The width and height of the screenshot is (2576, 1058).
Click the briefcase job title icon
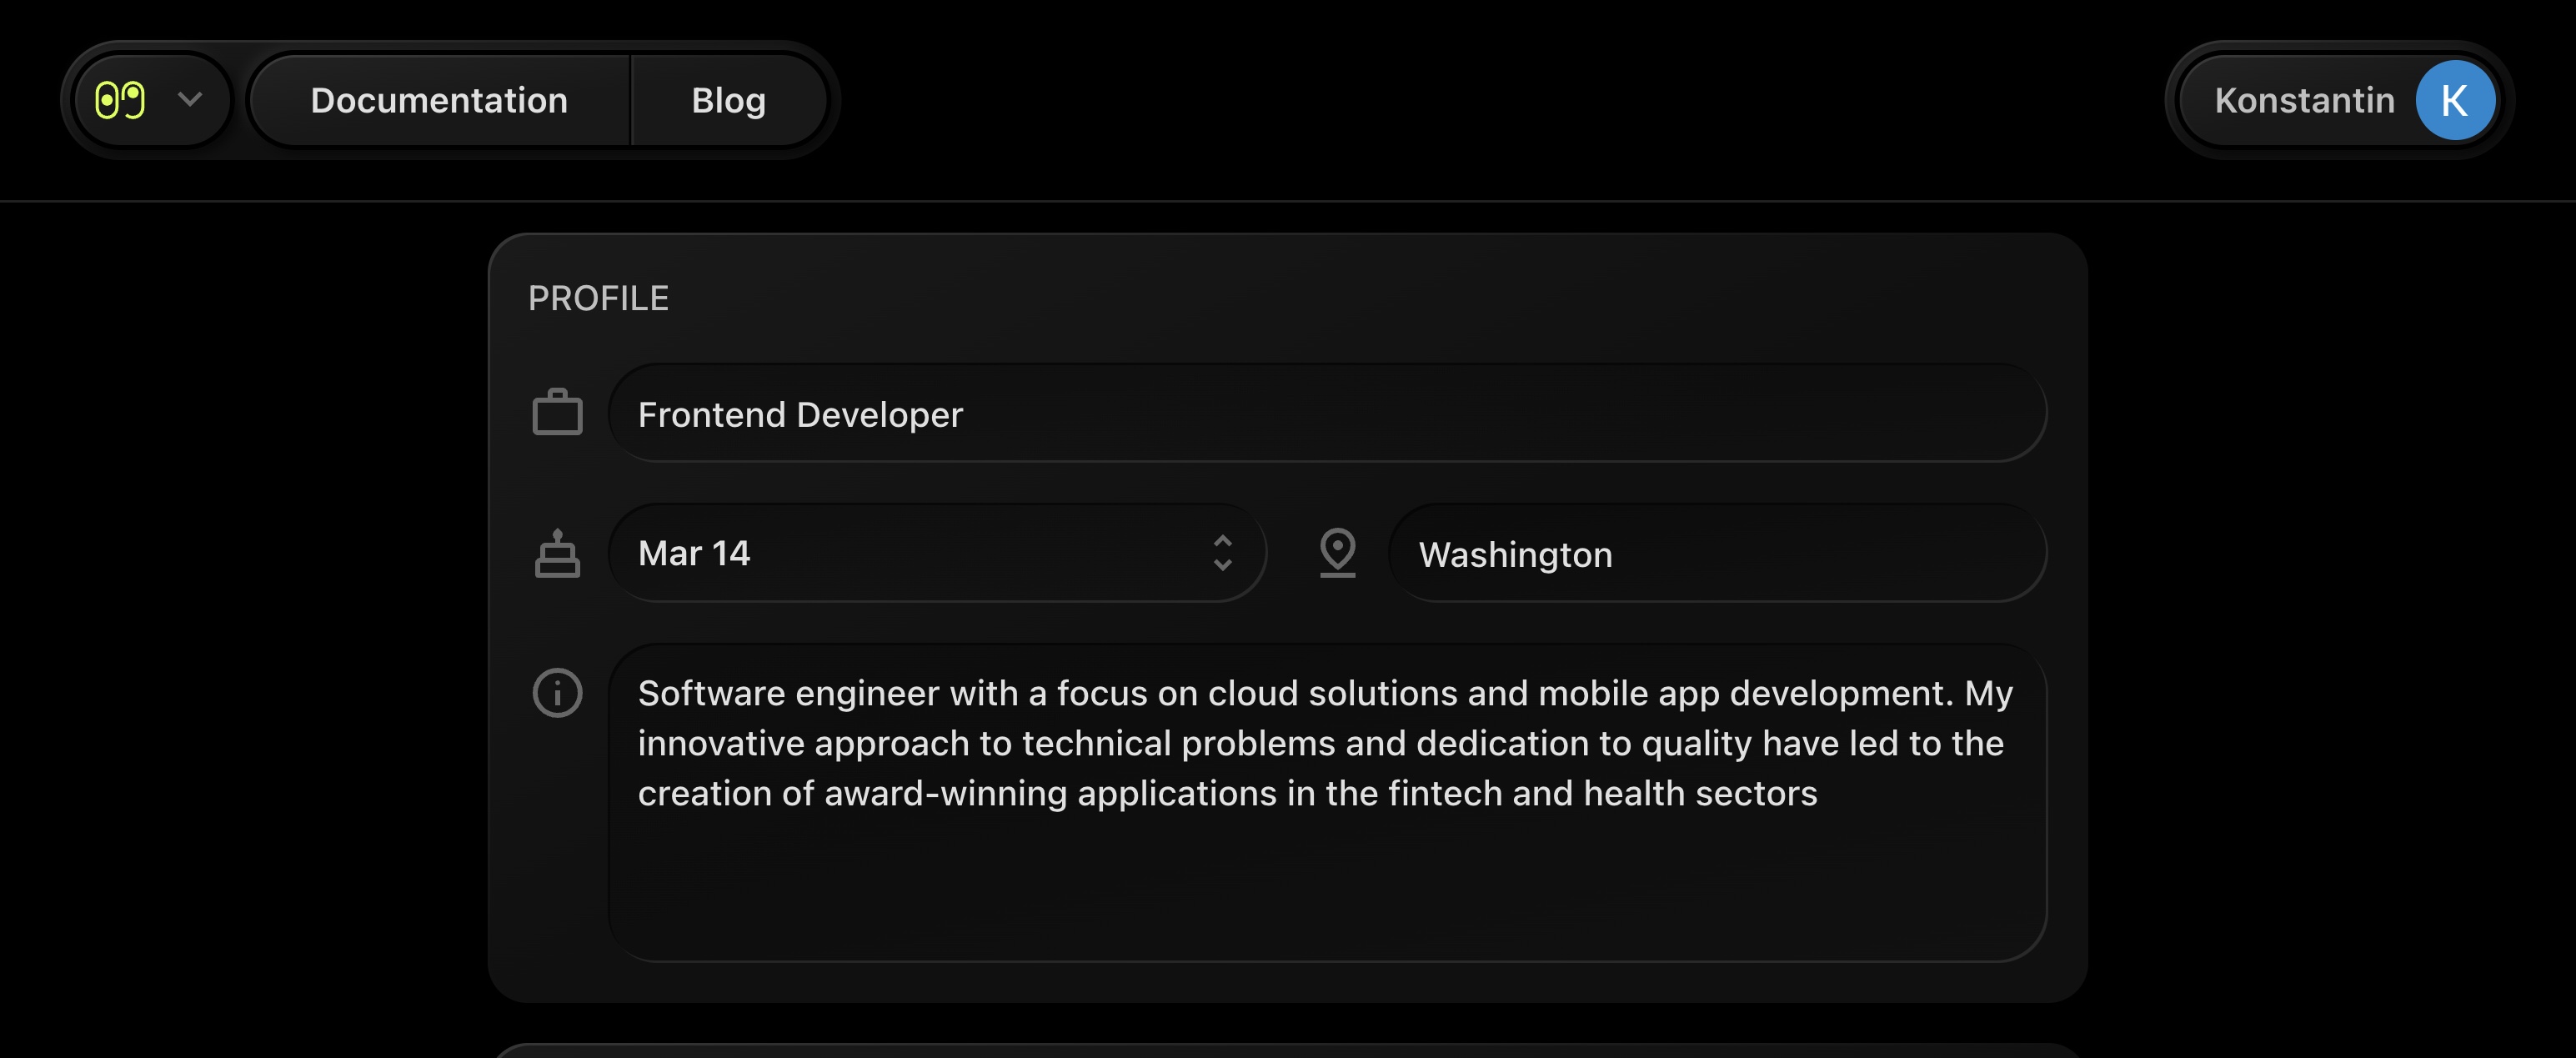[x=557, y=412]
